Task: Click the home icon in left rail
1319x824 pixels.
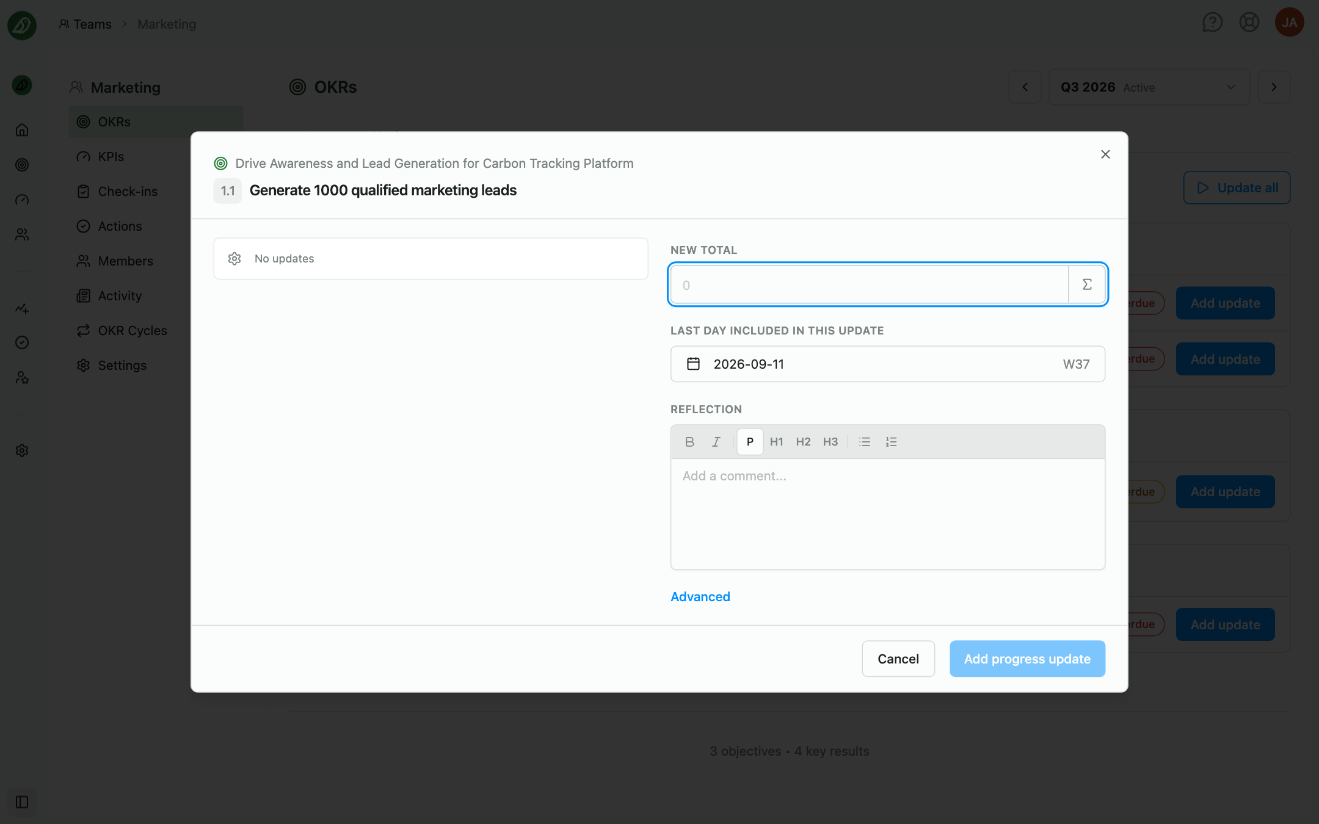Action: point(22,129)
